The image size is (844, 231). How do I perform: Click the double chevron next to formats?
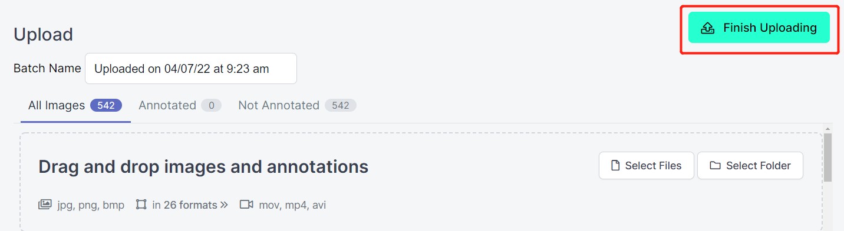click(x=224, y=205)
